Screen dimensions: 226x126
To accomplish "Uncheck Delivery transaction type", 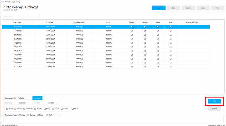I will pos(28,115).
